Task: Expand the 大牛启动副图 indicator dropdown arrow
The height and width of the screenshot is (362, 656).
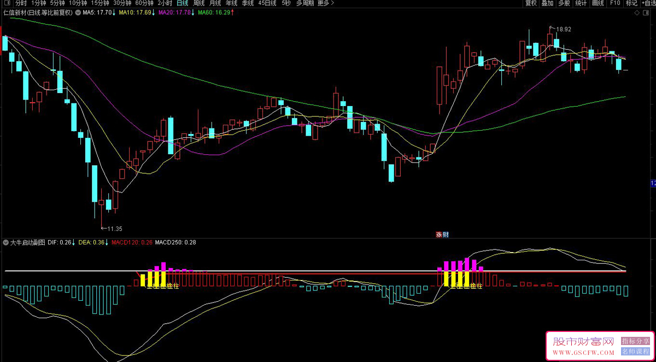Action: pos(6,242)
